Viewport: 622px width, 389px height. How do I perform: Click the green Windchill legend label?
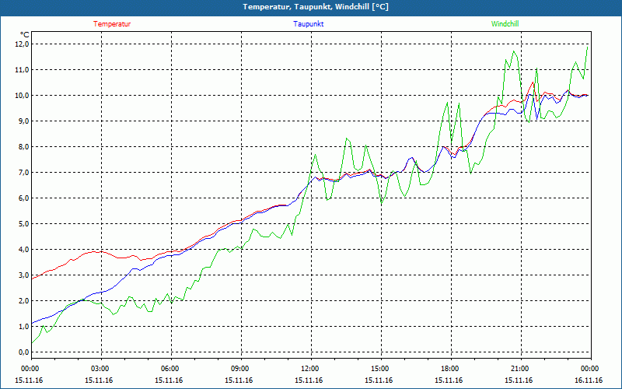[505, 24]
